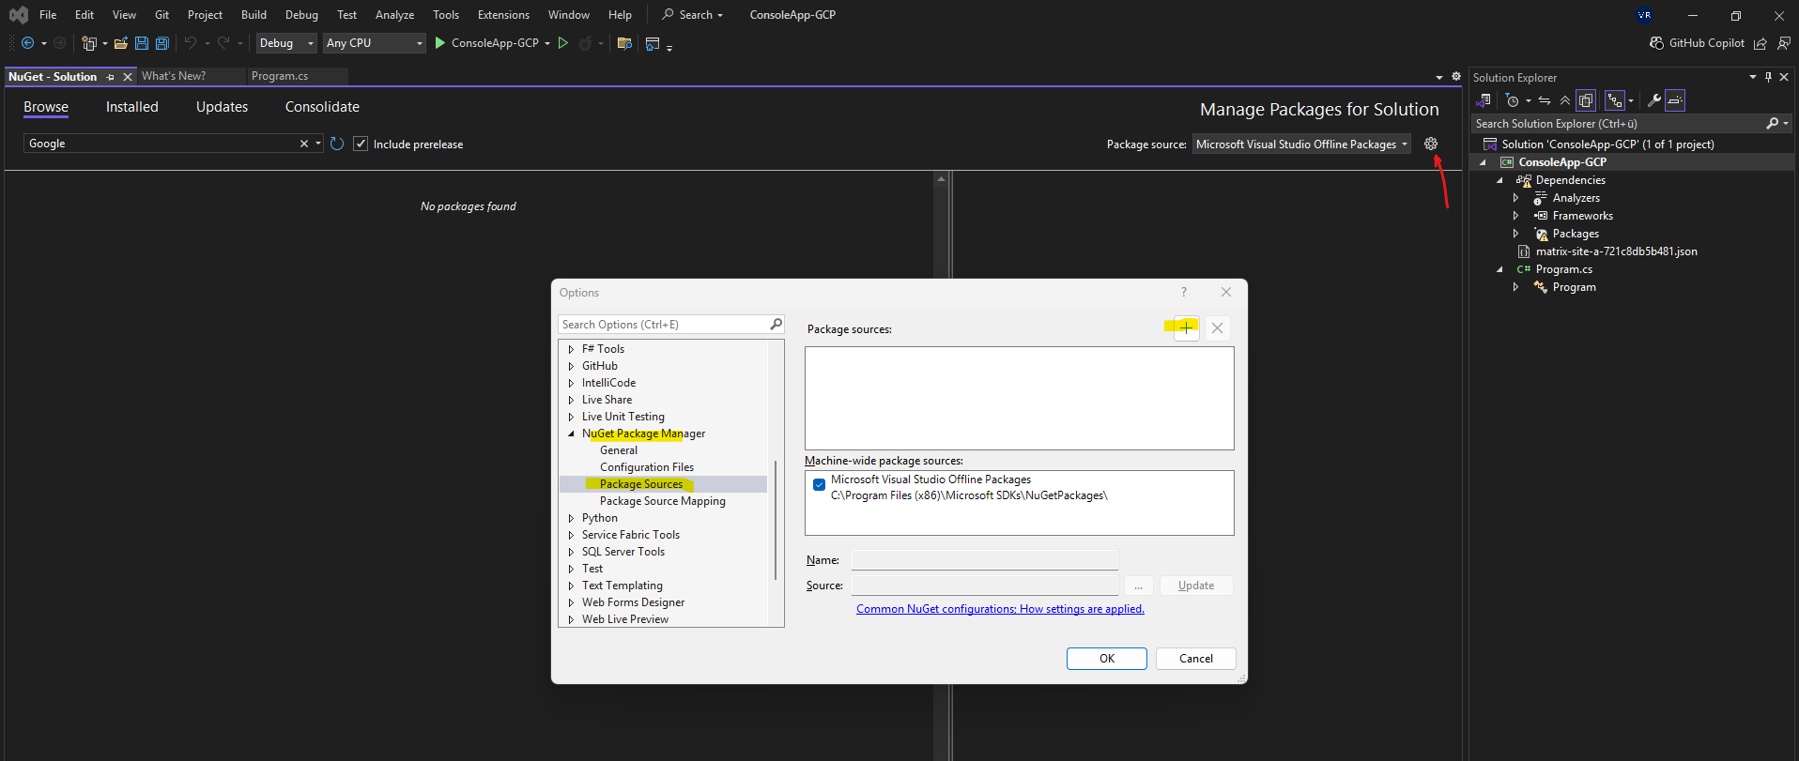Toggle the Include prerelease checkbox
Image resolution: width=1799 pixels, height=761 pixels.
[361, 144]
